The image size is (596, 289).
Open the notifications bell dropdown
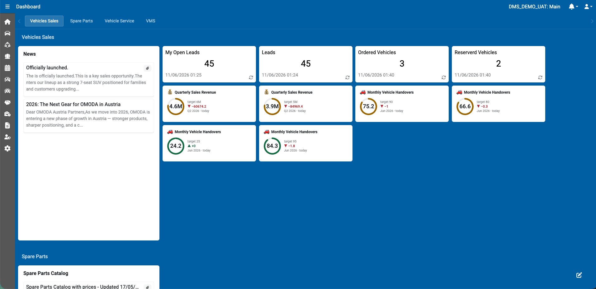(x=573, y=7)
